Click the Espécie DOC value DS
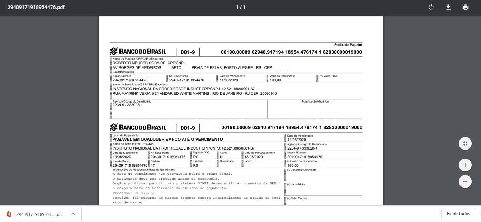 [x=195, y=157]
